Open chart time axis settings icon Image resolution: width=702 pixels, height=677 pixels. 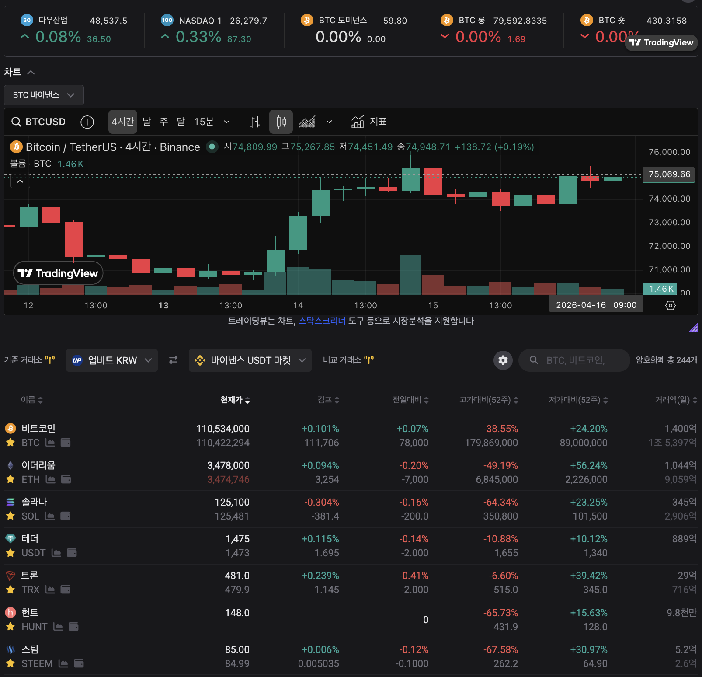click(671, 305)
